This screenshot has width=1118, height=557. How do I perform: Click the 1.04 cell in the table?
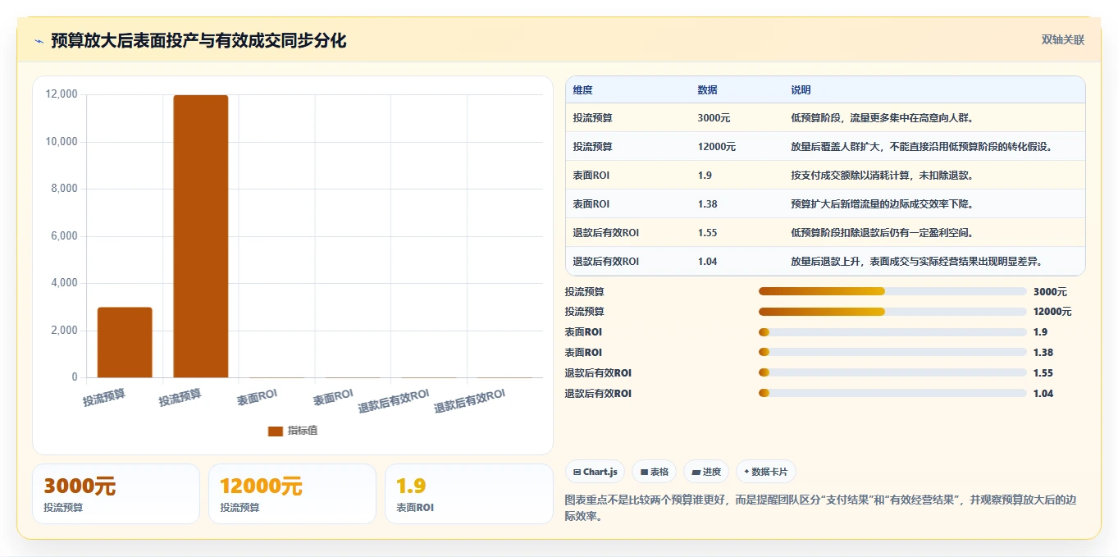pyautogui.click(x=707, y=262)
